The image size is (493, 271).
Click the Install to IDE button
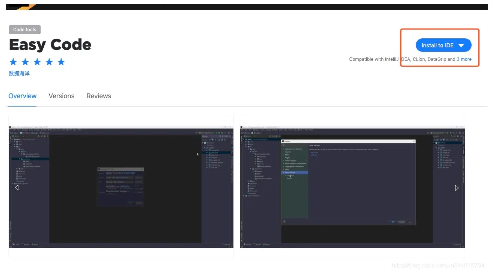(443, 45)
